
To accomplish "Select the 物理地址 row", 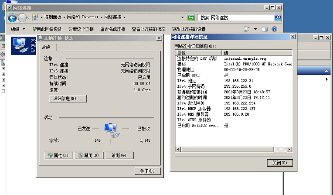I will [234, 69].
